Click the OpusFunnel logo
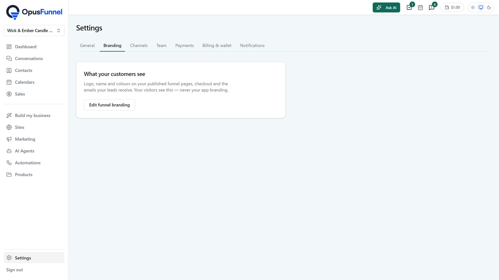The width and height of the screenshot is (499, 280). tap(34, 12)
